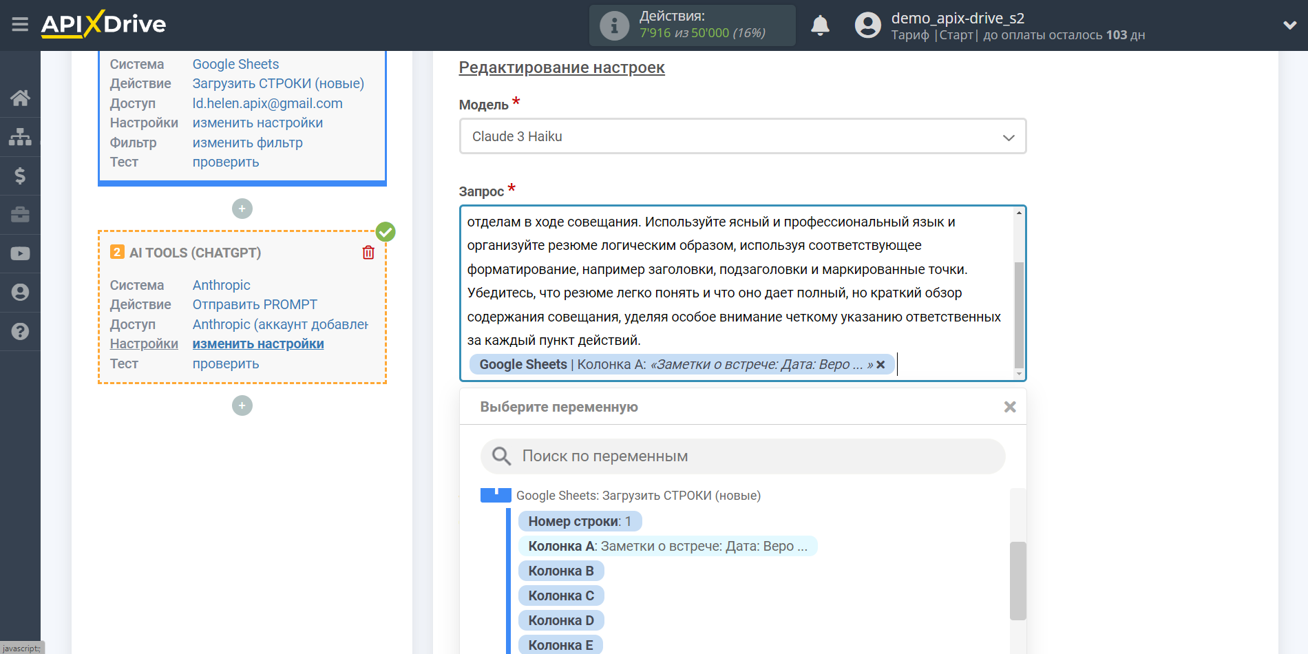Image resolution: width=1308 pixels, height=654 pixels.
Task: Open ld.helen.apix@gmail.com access link
Action: click(x=267, y=103)
